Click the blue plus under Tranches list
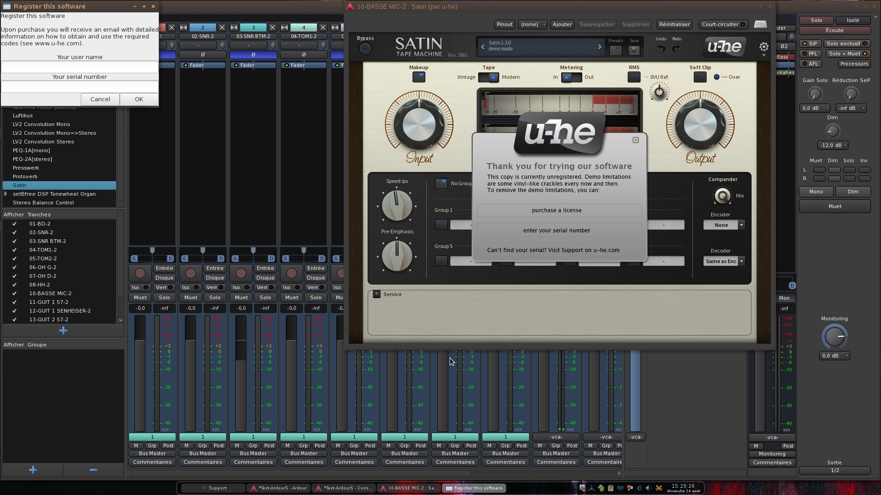The image size is (881, 495). [x=63, y=330]
